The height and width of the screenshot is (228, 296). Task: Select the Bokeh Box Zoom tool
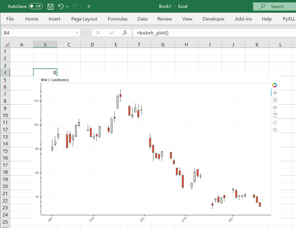275,100
